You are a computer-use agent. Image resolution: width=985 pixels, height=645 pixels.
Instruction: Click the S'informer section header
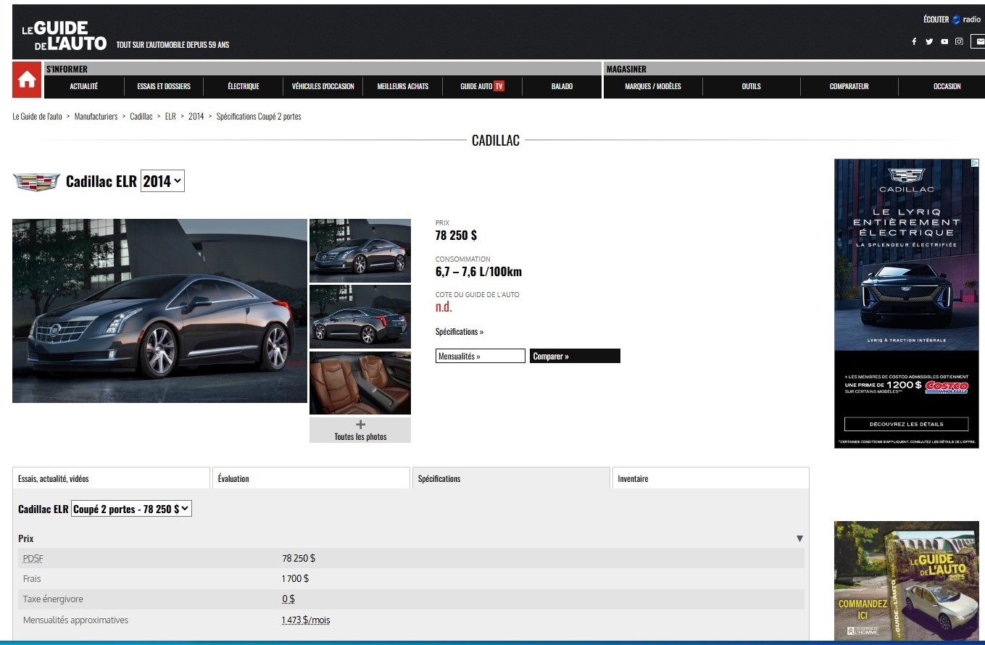(x=67, y=69)
